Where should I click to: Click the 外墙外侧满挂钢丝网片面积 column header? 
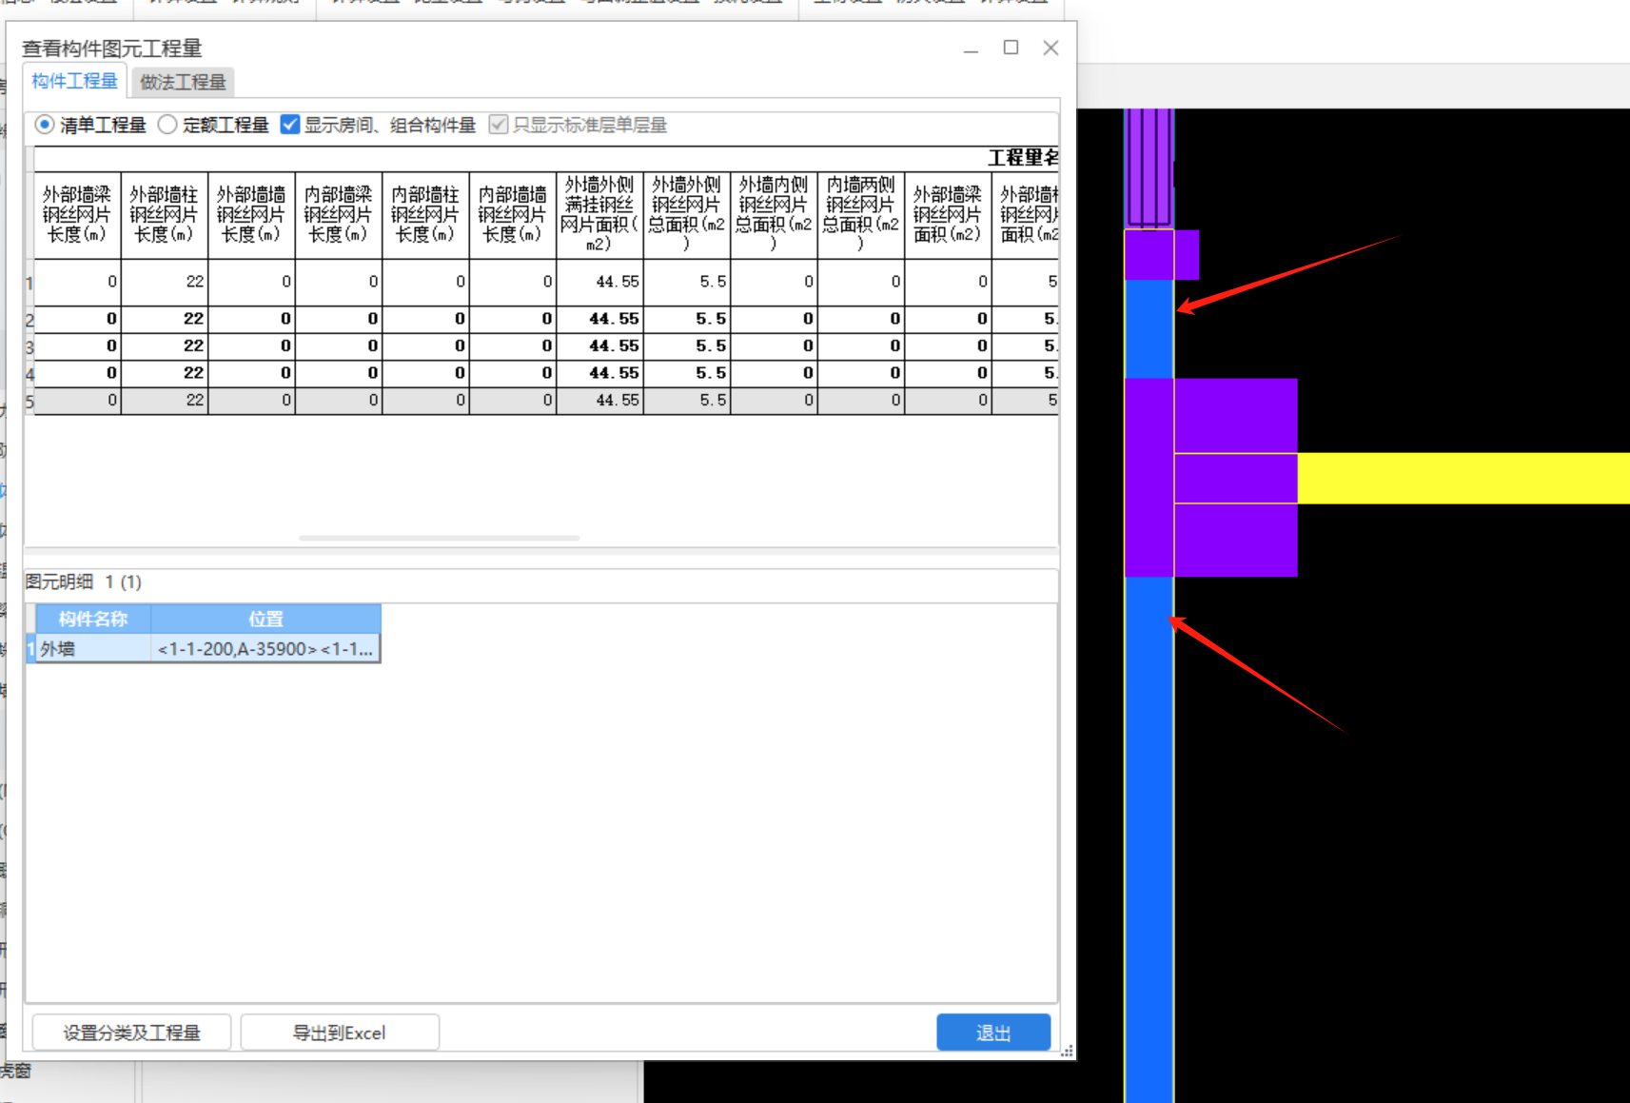point(599,215)
